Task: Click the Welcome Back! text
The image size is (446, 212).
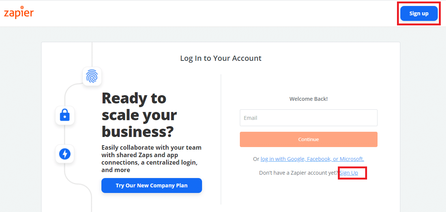Action: (308, 99)
